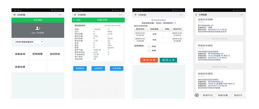The image size is (259, 109).
Task: Select the 关阀 radio option
Action: click(149, 50)
